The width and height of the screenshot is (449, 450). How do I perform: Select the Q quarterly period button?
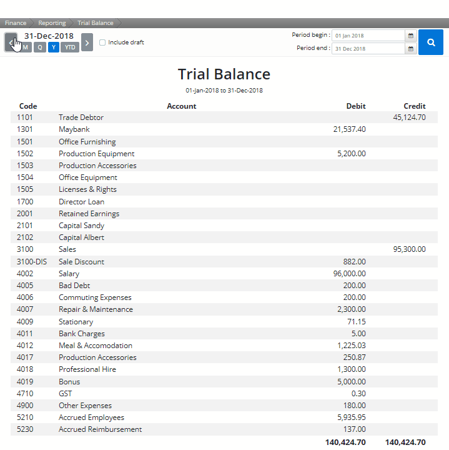tap(40, 47)
